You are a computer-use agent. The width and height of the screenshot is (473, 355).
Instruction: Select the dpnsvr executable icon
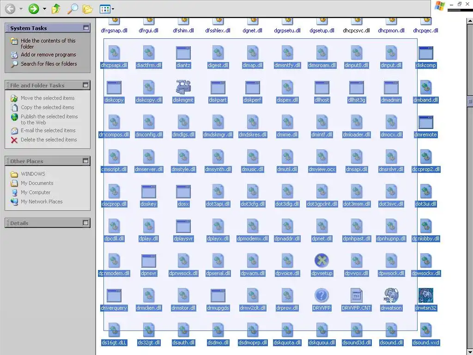click(x=148, y=261)
